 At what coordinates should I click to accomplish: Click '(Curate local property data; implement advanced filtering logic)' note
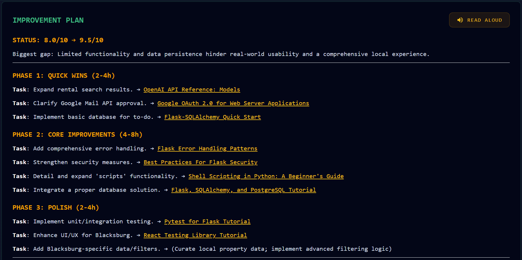[x=281, y=249]
